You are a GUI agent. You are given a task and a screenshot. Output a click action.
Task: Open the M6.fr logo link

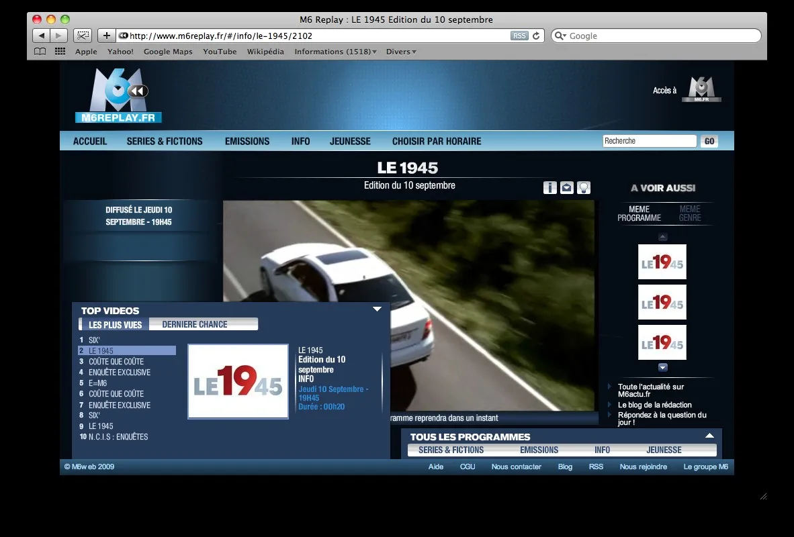(x=701, y=89)
